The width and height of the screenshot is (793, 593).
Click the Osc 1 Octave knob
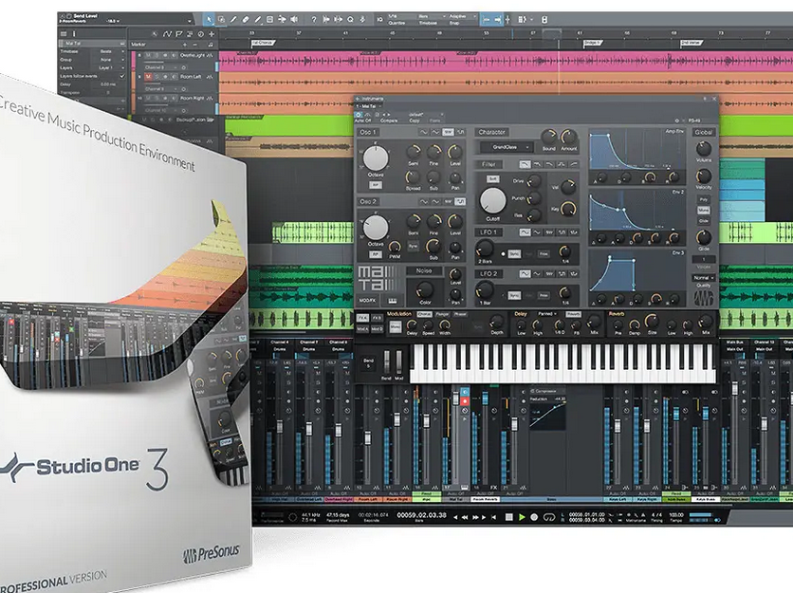[x=376, y=158]
